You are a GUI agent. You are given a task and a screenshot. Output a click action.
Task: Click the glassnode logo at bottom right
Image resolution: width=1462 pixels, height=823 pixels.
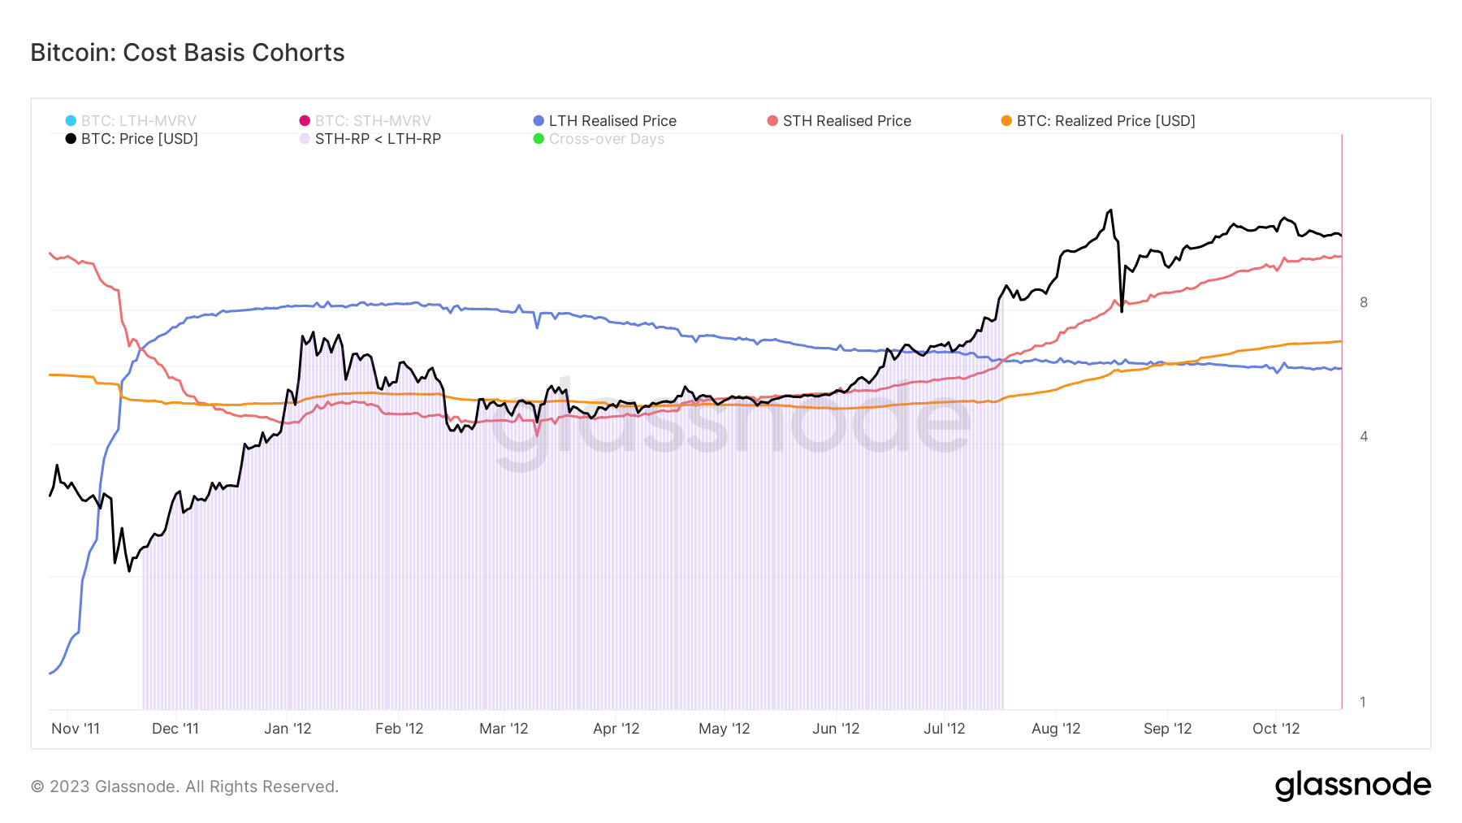pyautogui.click(x=1352, y=786)
